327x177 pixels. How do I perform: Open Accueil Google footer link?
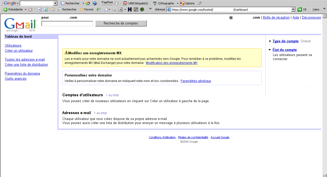[220, 138]
